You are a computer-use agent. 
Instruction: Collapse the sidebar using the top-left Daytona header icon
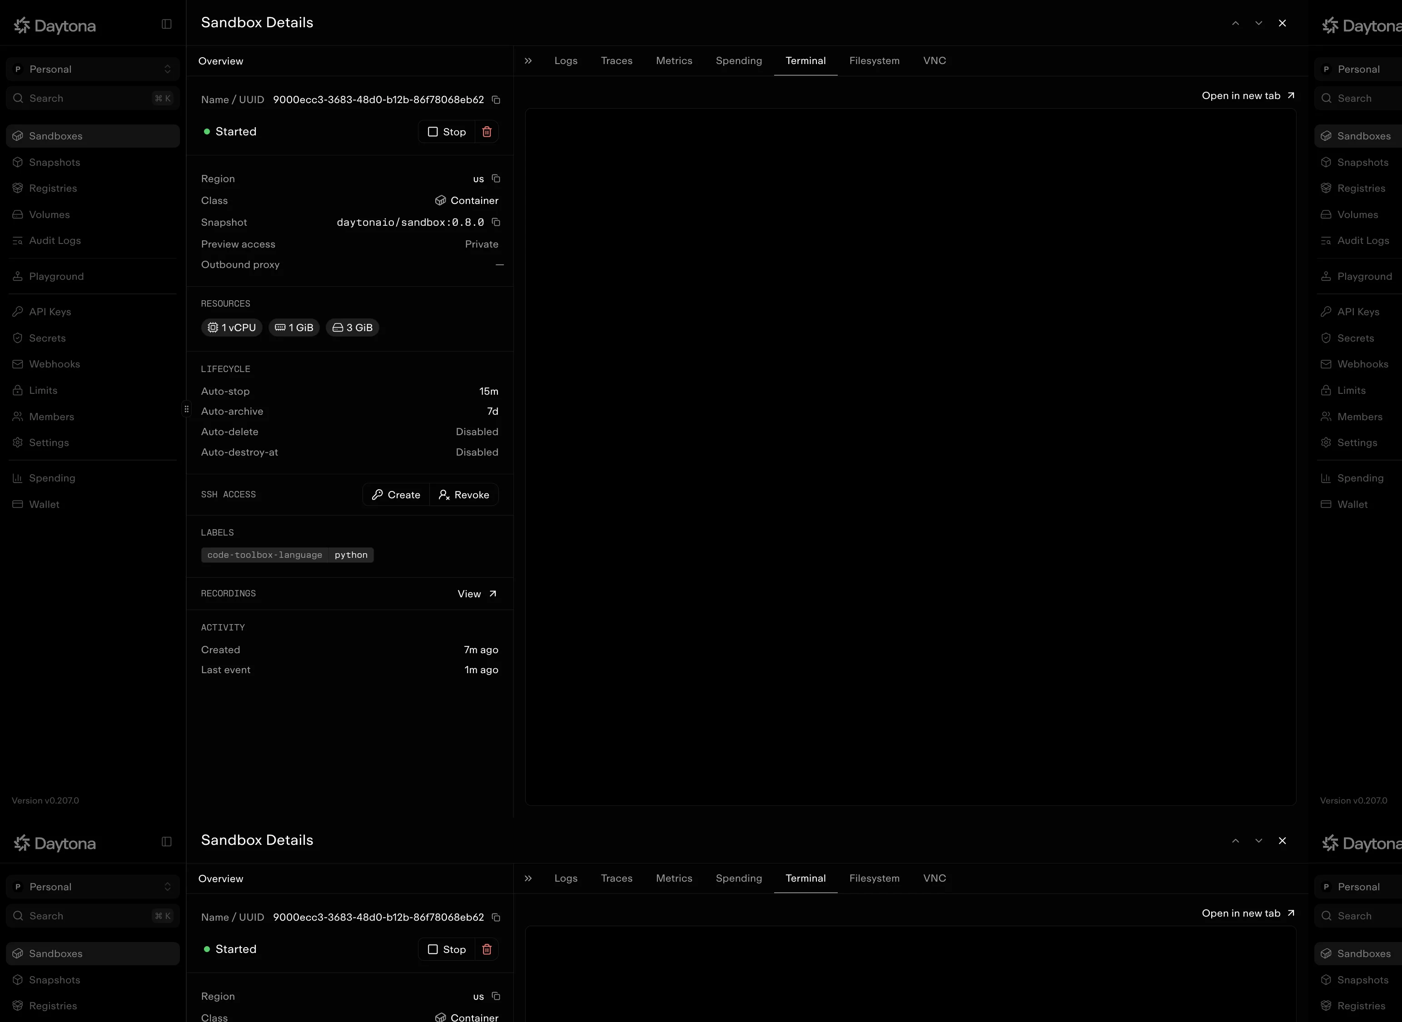click(166, 24)
